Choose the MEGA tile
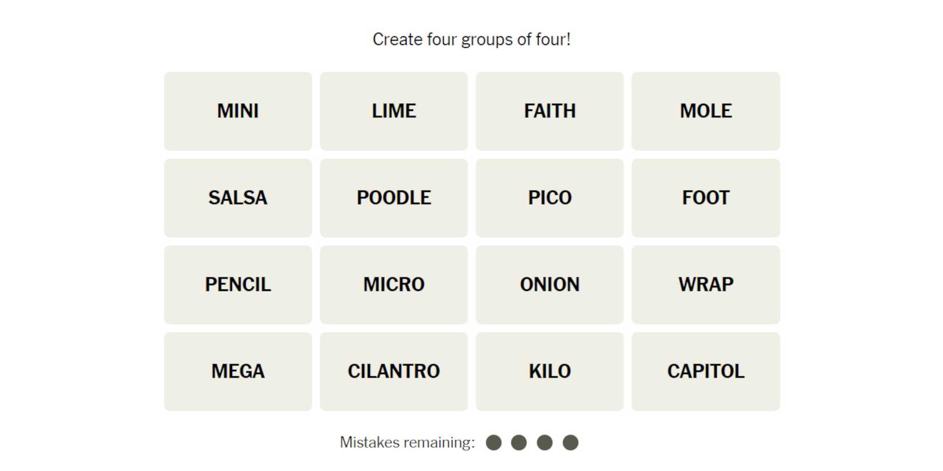943x471 pixels. (x=238, y=371)
